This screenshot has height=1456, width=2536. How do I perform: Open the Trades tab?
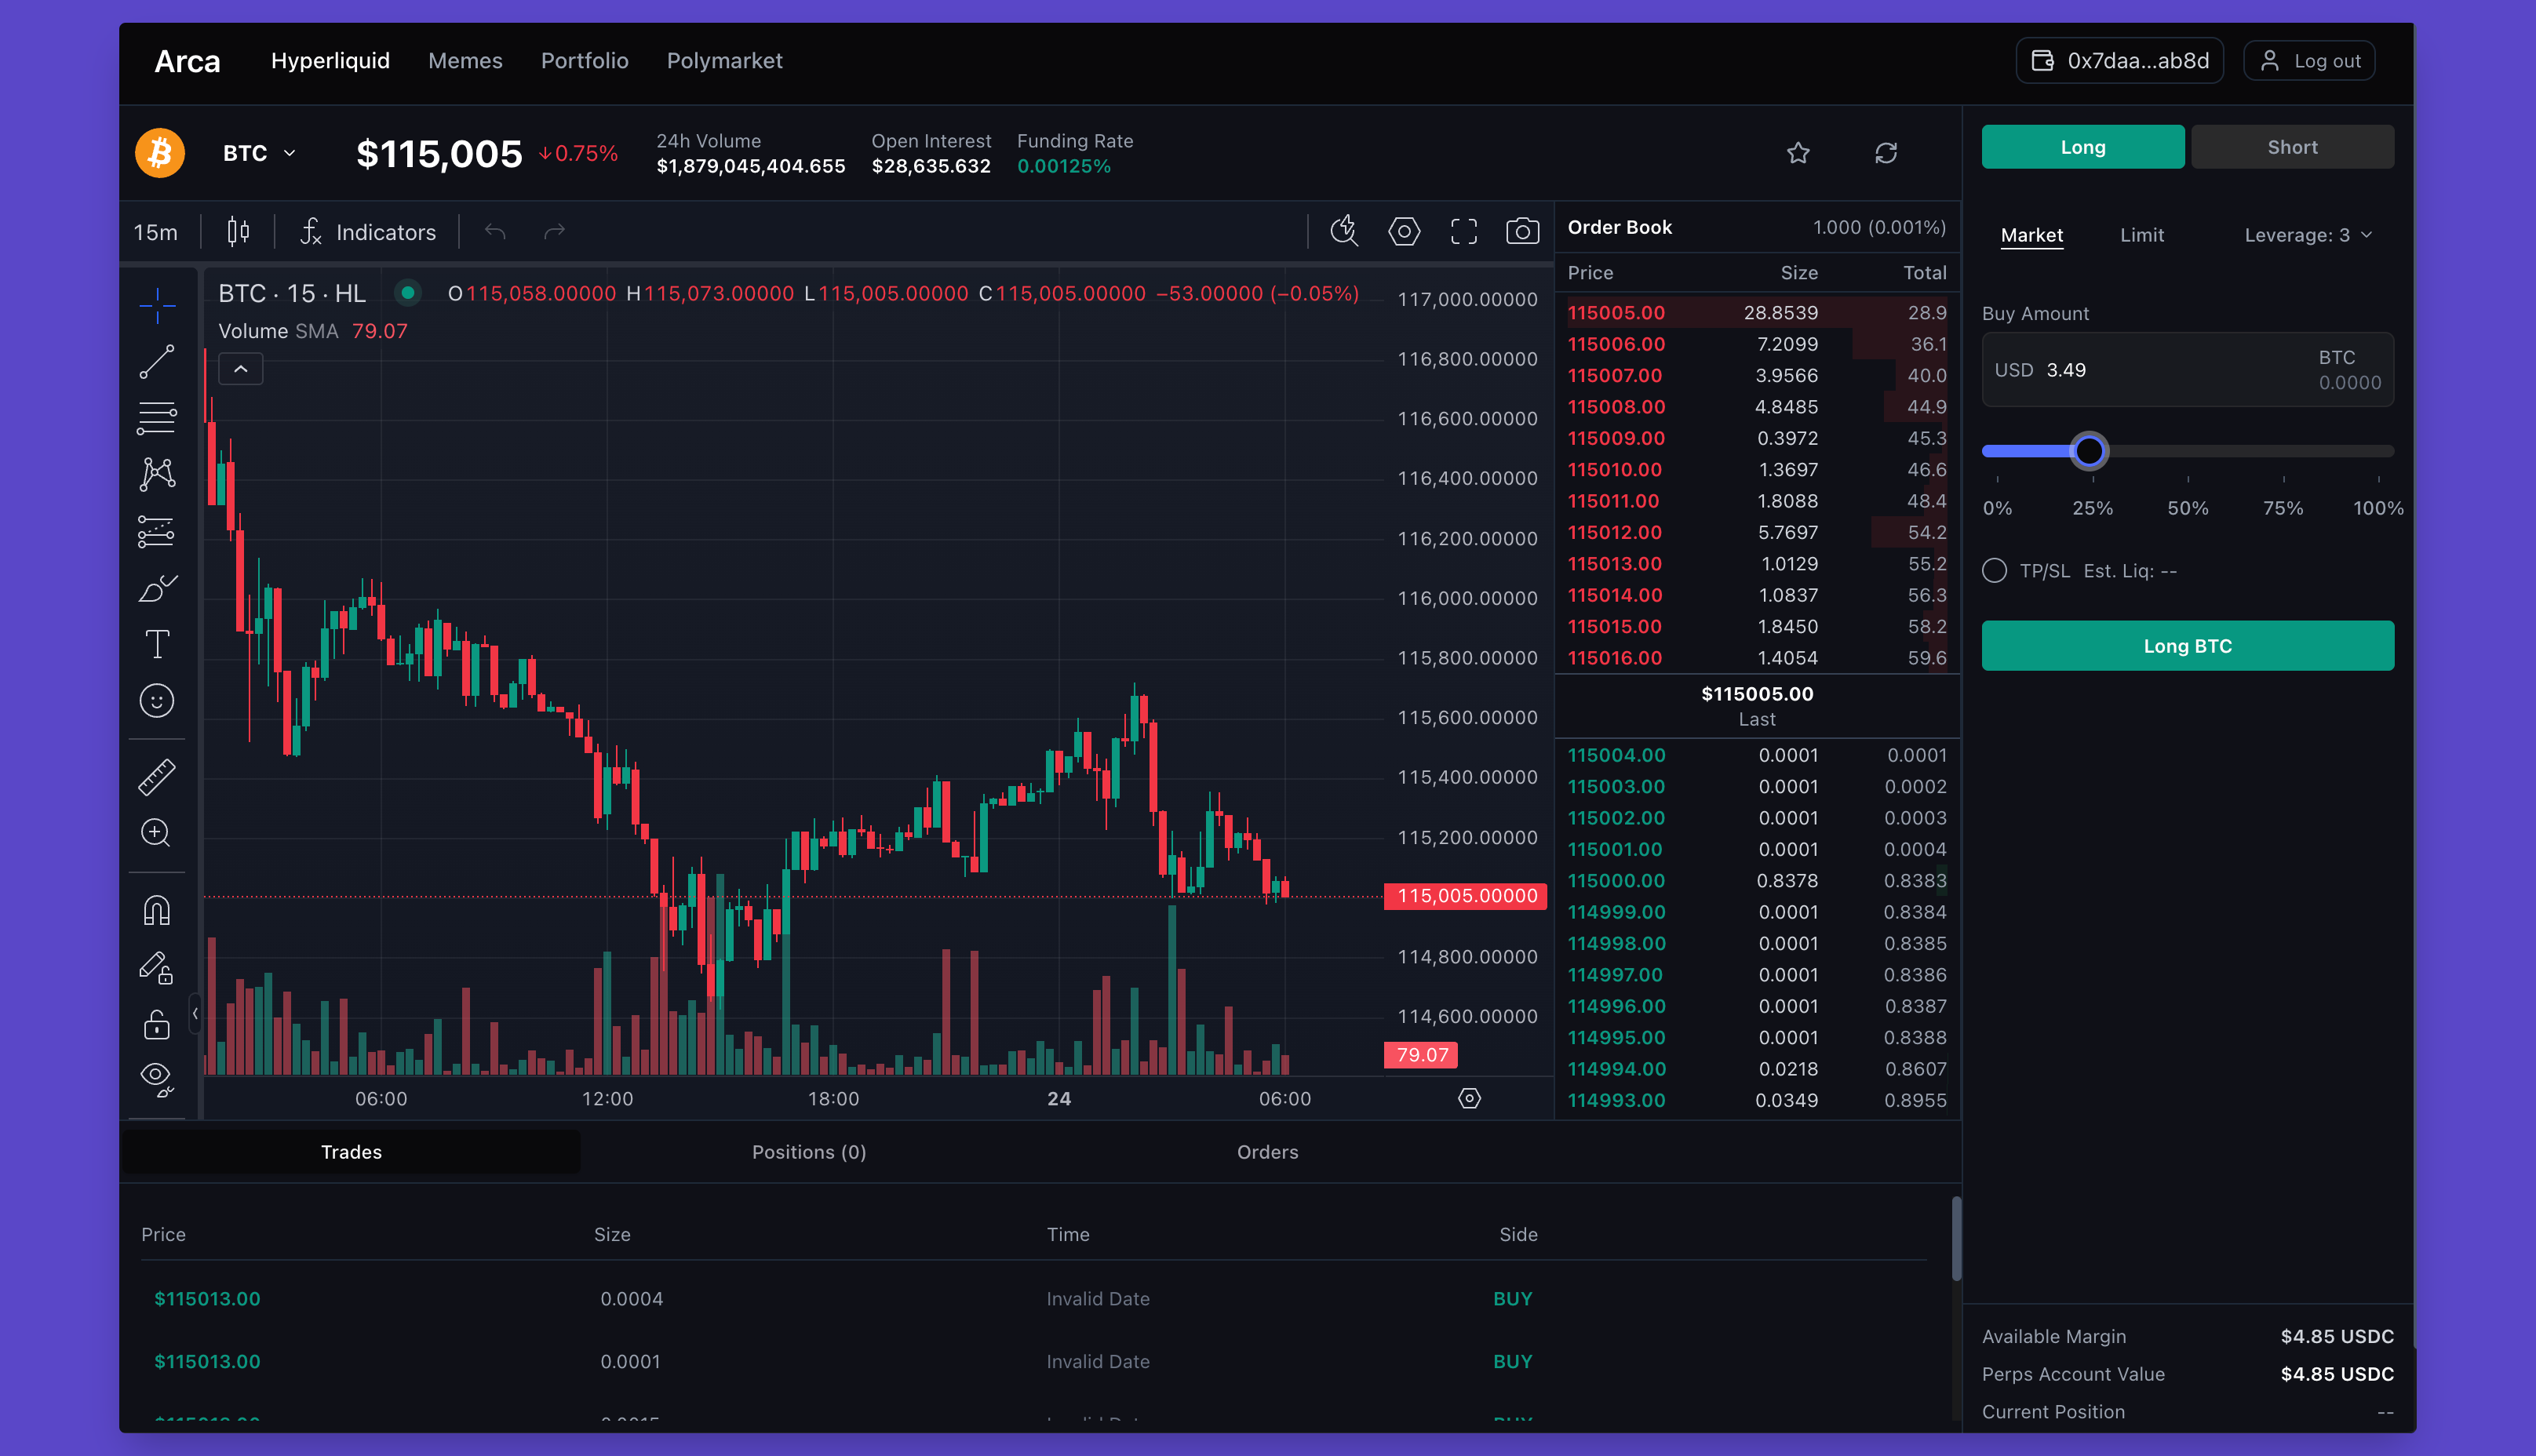[x=351, y=1152]
